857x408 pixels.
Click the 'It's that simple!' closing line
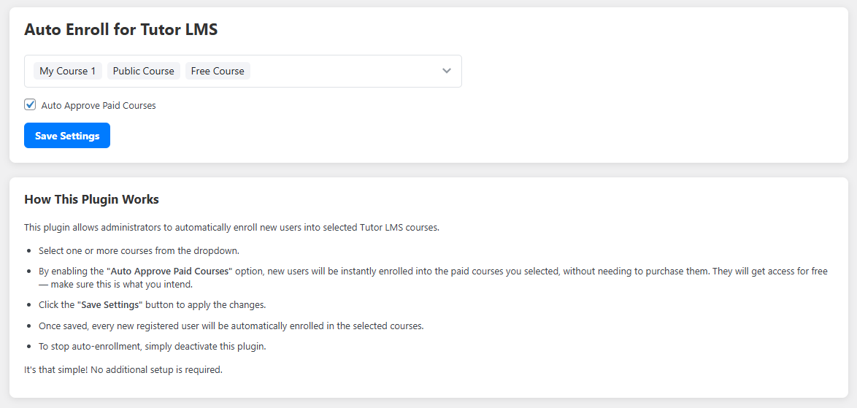tap(123, 370)
